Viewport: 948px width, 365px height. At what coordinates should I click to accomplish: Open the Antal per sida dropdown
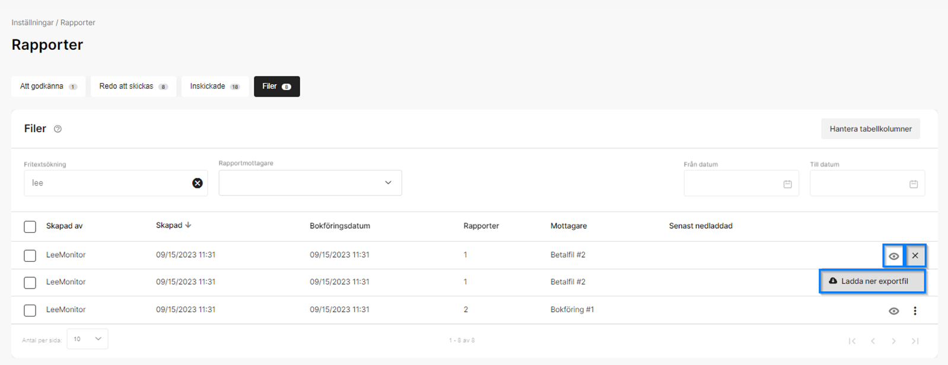tap(88, 339)
